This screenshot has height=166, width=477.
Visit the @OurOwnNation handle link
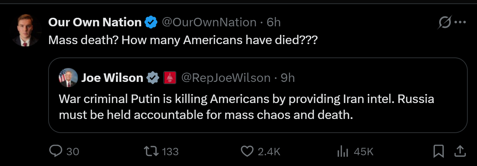[209, 22]
